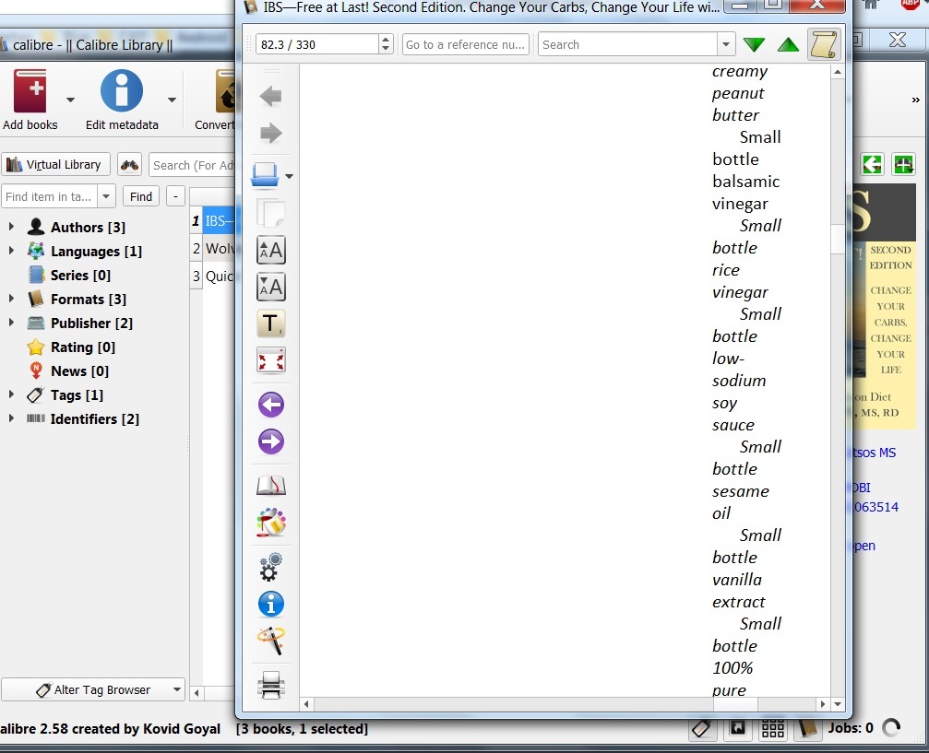Screen dimensions: 929x753
Task: Select book row 2 in the library list
Action: tap(213, 249)
